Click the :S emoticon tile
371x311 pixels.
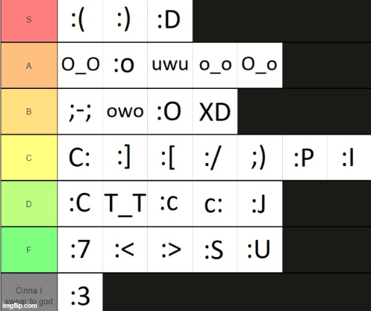click(x=215, y=249)
